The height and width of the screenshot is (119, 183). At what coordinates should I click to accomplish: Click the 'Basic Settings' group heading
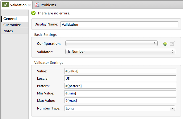(45, 35)
